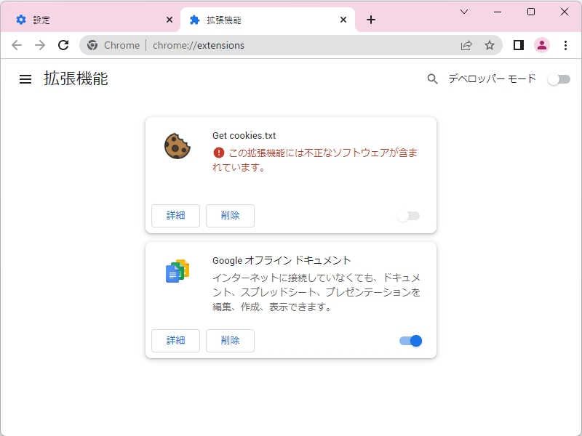Click the search icon next to デベロッパー モード

[x=432, y=79]
